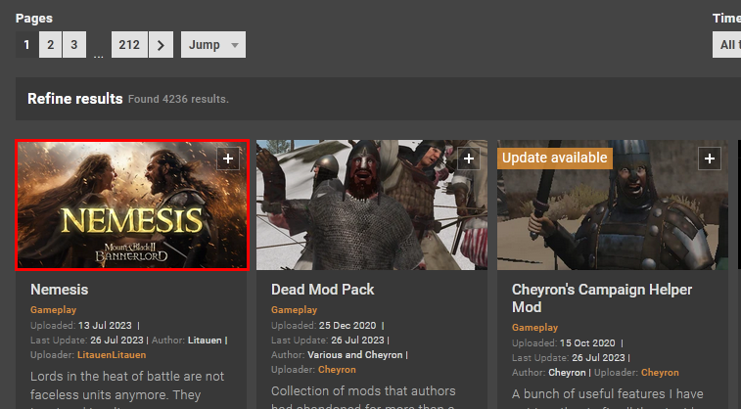Click the author text 'Various and Cheyron'
This screenshot has height=409, width=741.
(355, 355)
